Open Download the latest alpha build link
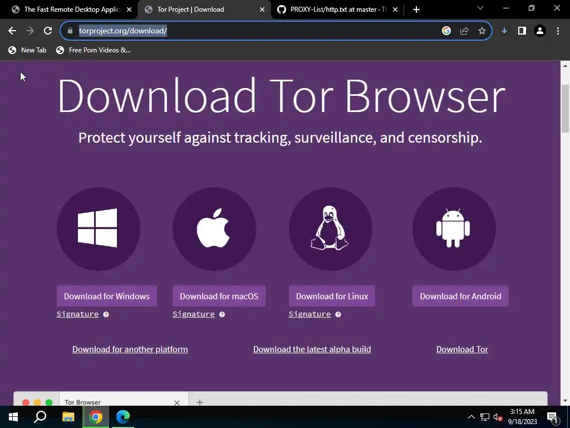Screen dimensions: 570x428 click(312, 349)
